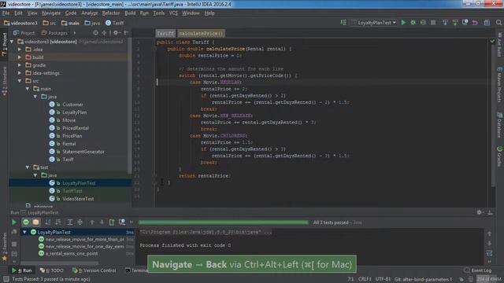Stop the process with the toolbar Stop icon
The width and height of the screenshot is (504, 283).
433,23
